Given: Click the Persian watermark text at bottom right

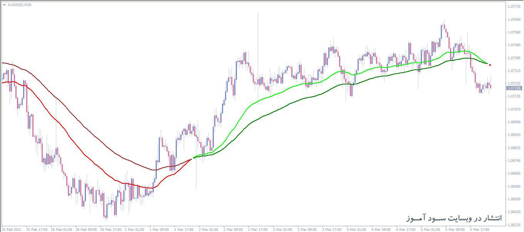Looking at the screenshot, I should (454, 218).
